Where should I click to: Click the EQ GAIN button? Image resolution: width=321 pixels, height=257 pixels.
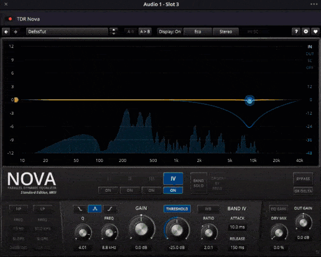[279, 209]
